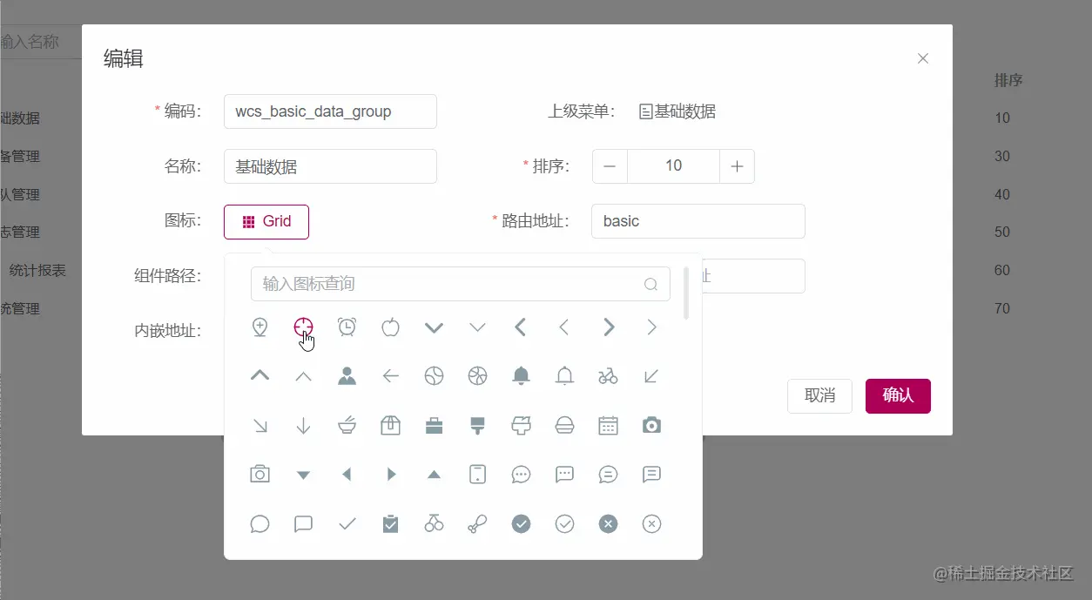Pick the filled check-circle icon
Viewport: 1092px width, 600px height.
coord(521,523)
